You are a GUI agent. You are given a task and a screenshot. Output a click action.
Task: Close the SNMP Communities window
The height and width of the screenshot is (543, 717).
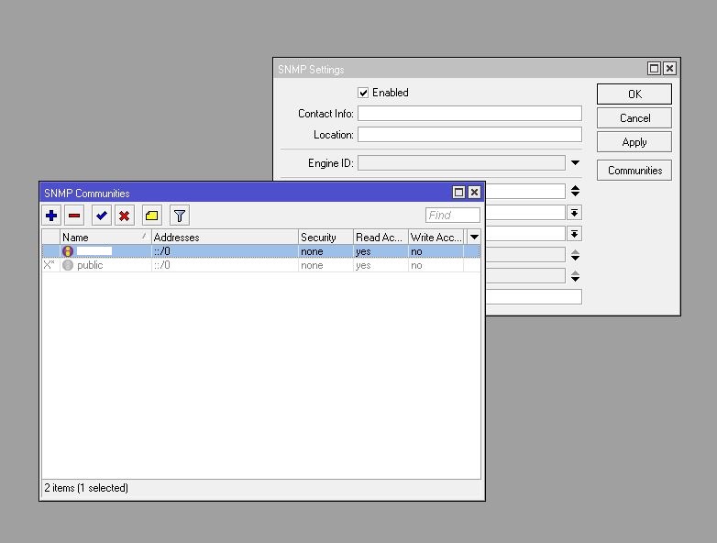(474, 192)
